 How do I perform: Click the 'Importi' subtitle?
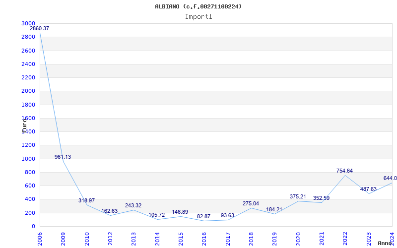198,17
